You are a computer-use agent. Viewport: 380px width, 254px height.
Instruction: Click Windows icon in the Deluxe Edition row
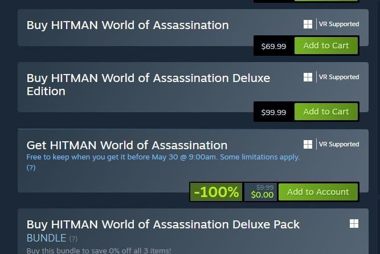point(308,77)
